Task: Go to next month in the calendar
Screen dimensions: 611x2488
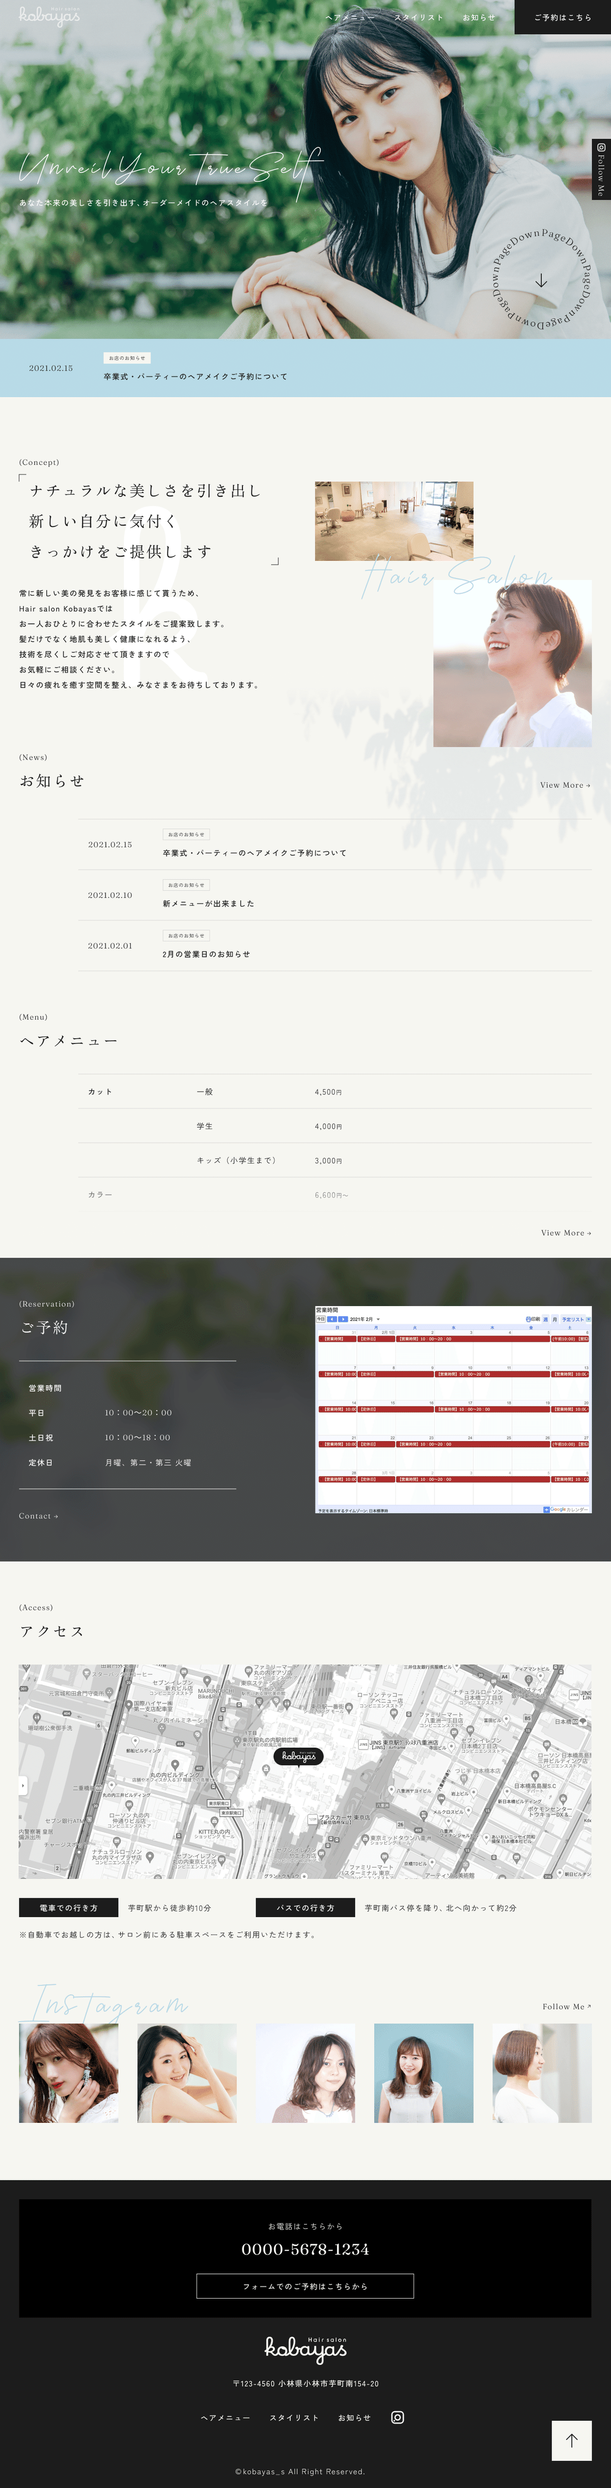Action: (343, 1319)
